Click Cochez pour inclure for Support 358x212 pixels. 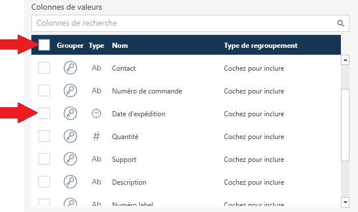254,160
